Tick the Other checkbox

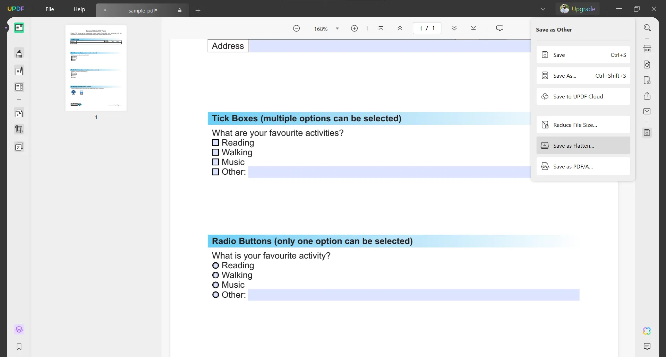pyautogui.click(x=215, y=172)
